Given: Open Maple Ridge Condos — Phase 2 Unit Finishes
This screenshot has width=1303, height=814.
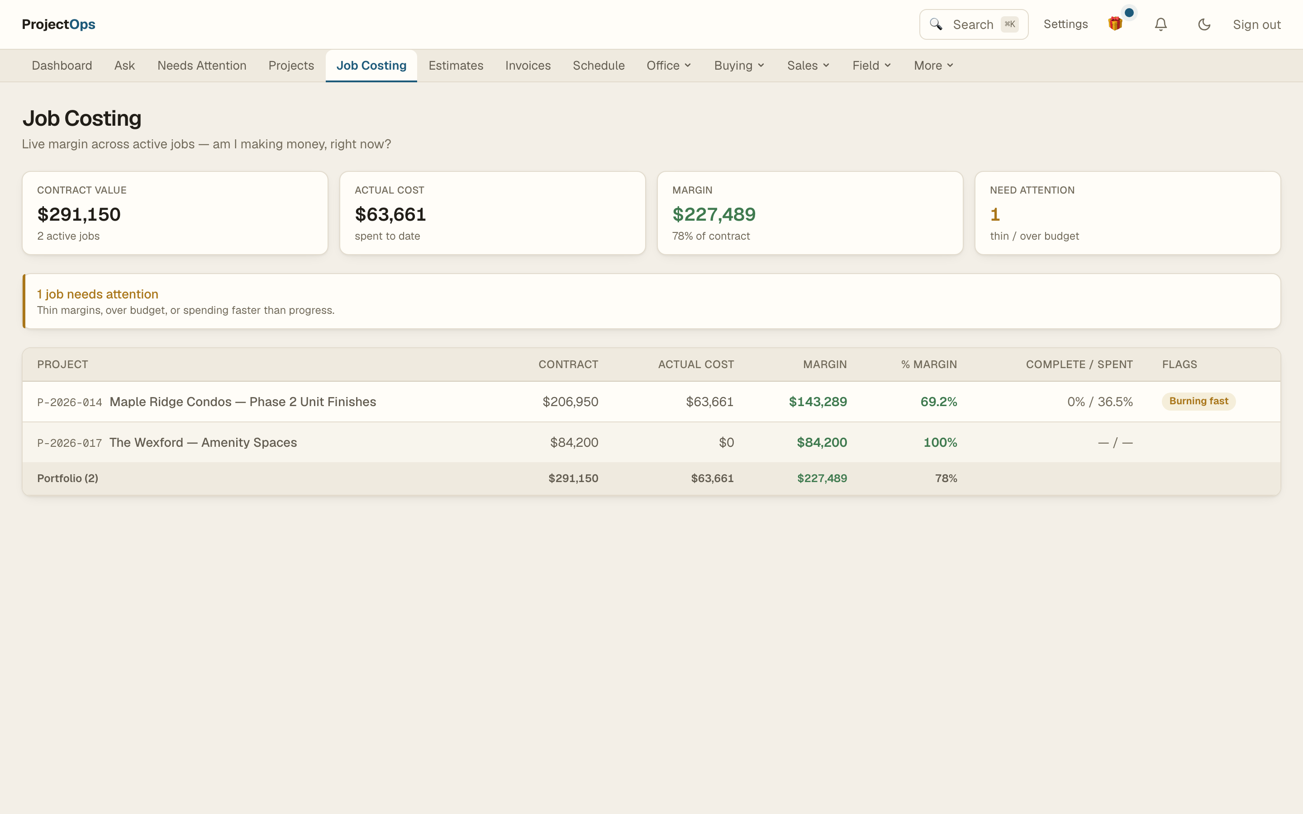Looking at the screenshot, I should tap(243, 402).
